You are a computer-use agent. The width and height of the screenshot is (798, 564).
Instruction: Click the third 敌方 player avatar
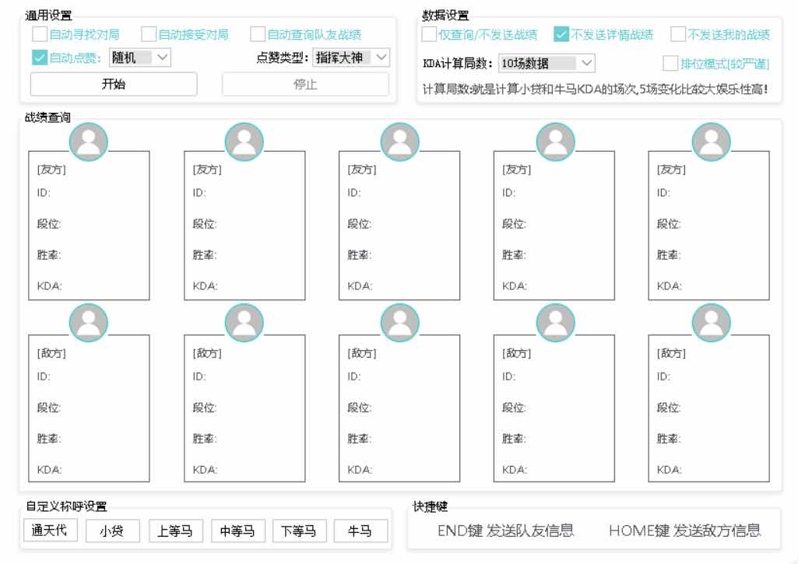coord(400,323)
